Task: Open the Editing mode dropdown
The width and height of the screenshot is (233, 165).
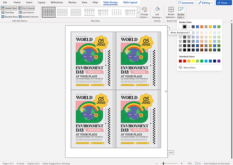Action: click(x=206, y=3)
